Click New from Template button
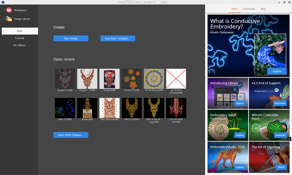The height and width of the screenshot is (175, 292). pyautogui.click(x=118, y=38)
